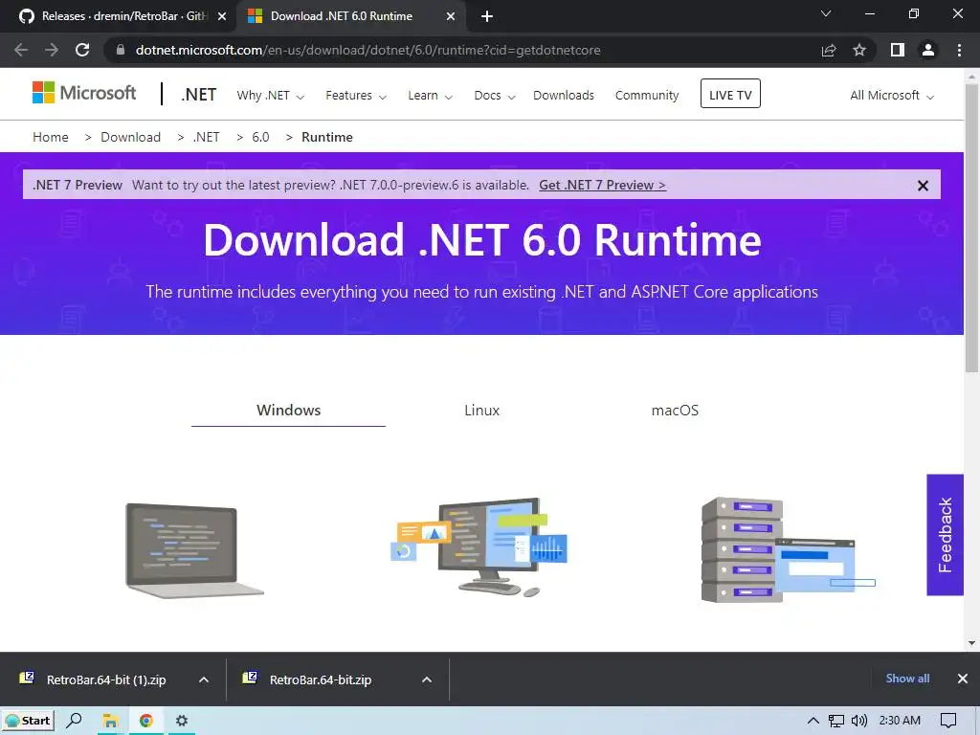Click the desktop monitor illustration
Screen dimensions: 980x735
click(x=479, y=546)
